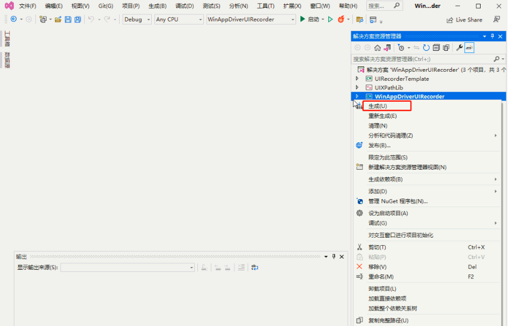Open the 显示输出来源 dropdown

coord(127,268)
